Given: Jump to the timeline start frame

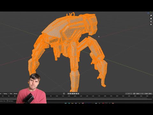Looking at the screenshot, I should pos(68,94).
